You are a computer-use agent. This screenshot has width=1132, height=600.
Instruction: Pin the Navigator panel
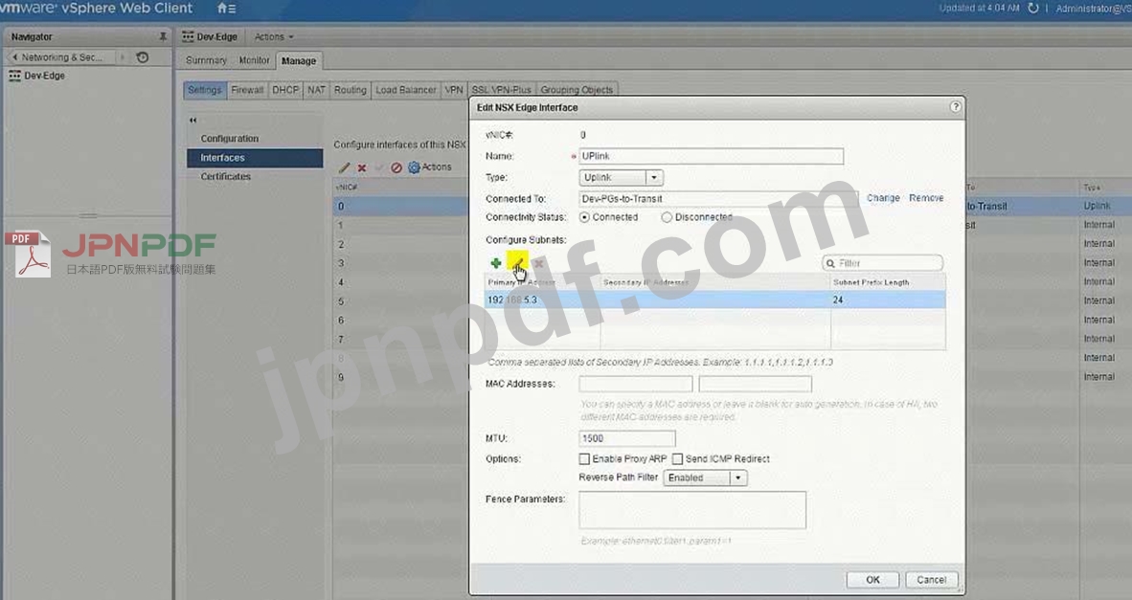point(163,36)
